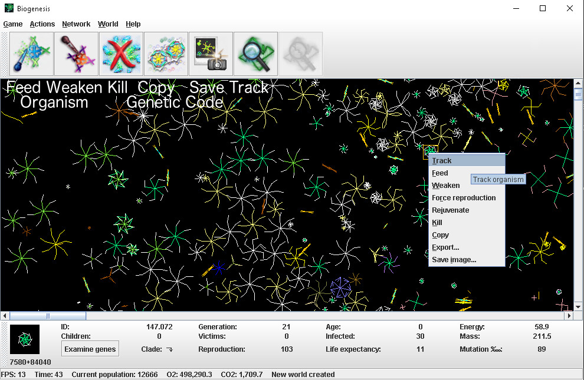Click the Feed organism toolbar icon
Screen dimensions: 584x380
pos(32,54)
